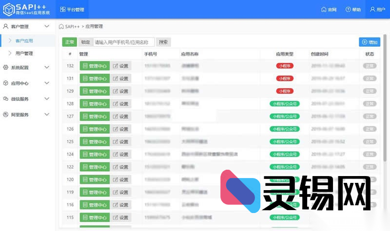
Task: Click 设置 for row 128
Action: pos(120,104)
